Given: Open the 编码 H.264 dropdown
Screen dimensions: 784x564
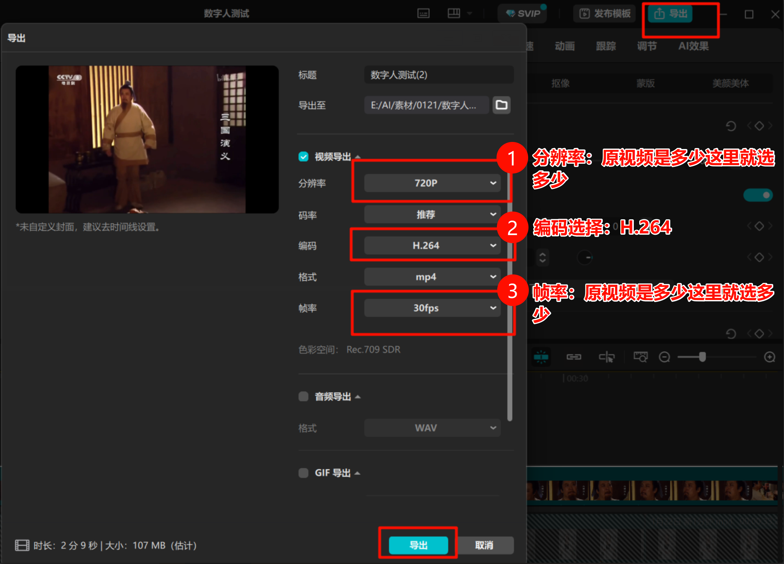Looking at the screenshot, I should (x=432, y=246).
